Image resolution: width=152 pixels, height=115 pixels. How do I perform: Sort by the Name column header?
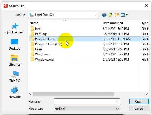pos(34,23)
